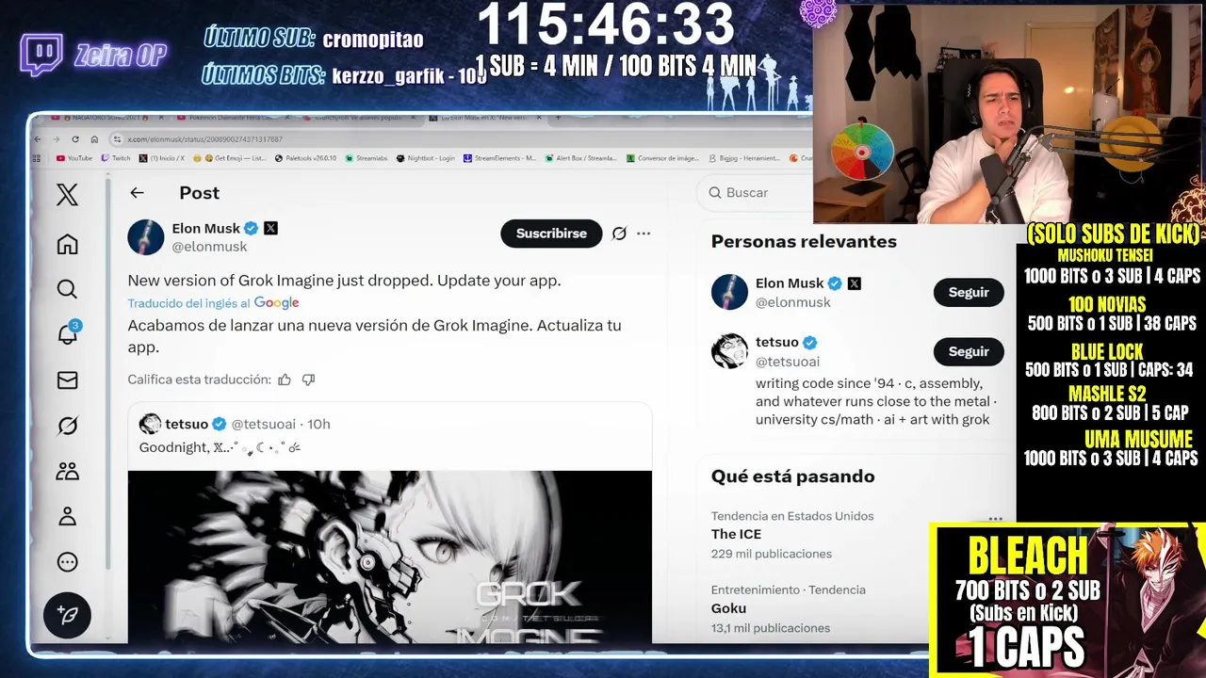The width and height of the screenshot is (1206, 678).
Task: Open the Twitch bookmark
Action: click(116, 158)
